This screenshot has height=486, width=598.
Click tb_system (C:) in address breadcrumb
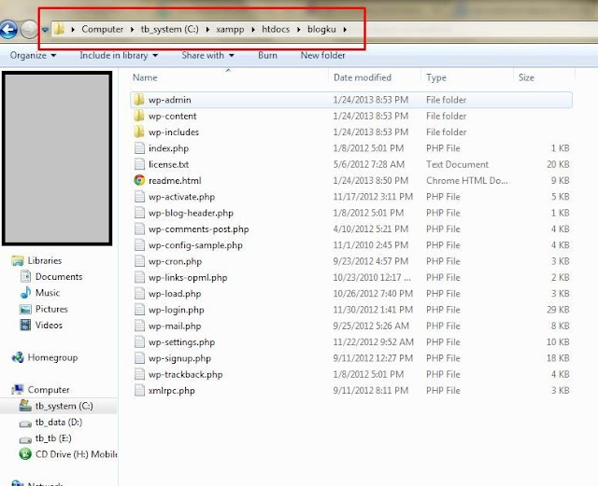170,29
